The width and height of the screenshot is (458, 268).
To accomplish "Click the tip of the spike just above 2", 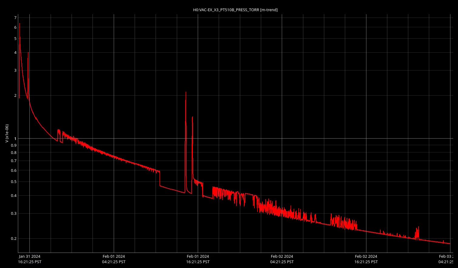I will (186, 92).
